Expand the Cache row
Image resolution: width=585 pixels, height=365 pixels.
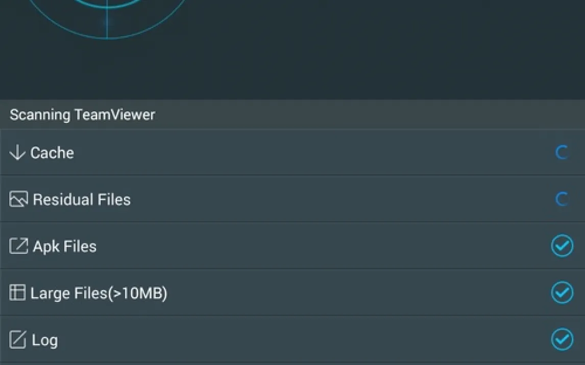(x=292, y=152)
